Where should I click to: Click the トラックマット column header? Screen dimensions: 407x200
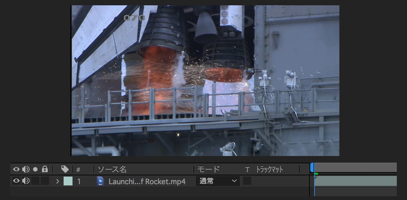click(x=269, y=169)
